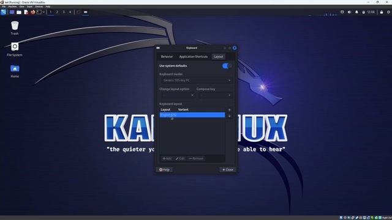The height and width of the screenshot is (220, 392).
Task: Move layout down with the arrow button
Action: point(229,116)
